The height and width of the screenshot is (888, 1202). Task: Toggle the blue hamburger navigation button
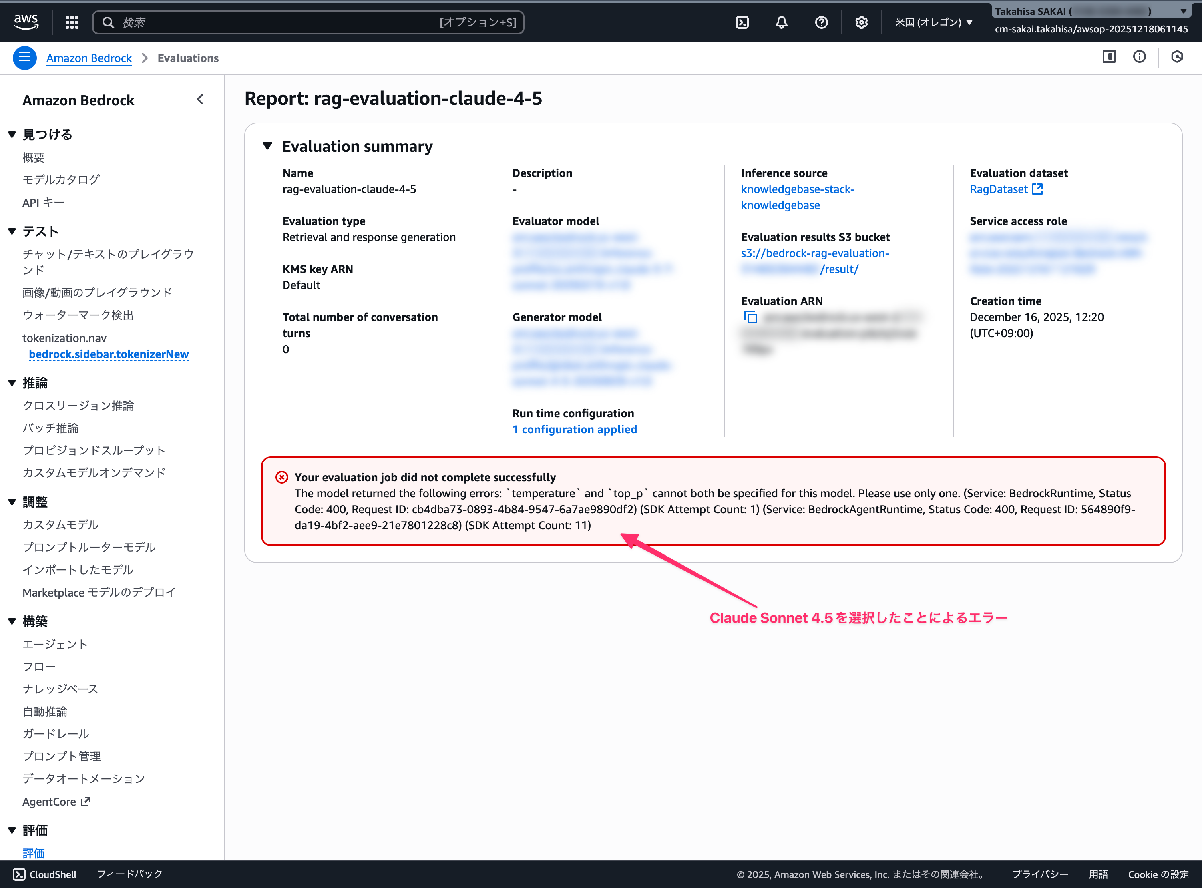click(x=25, y=58)
